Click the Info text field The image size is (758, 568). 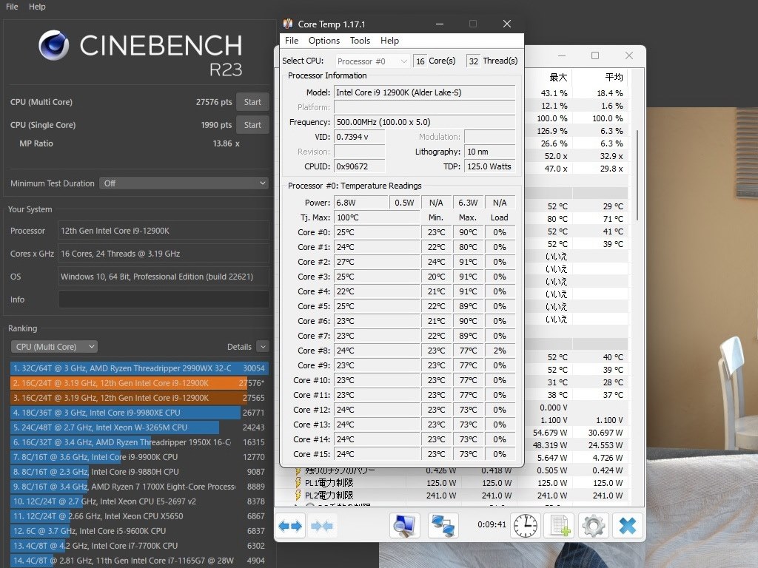pos(164,300)
